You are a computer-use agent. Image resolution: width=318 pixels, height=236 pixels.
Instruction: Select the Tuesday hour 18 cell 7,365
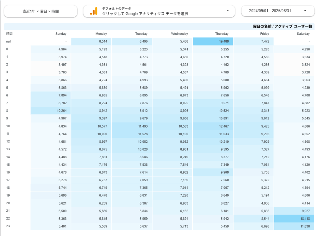pos(132,188)
